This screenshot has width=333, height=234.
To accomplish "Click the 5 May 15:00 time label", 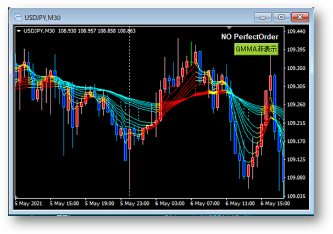I will pyautogui.click(x=64, y=203).
